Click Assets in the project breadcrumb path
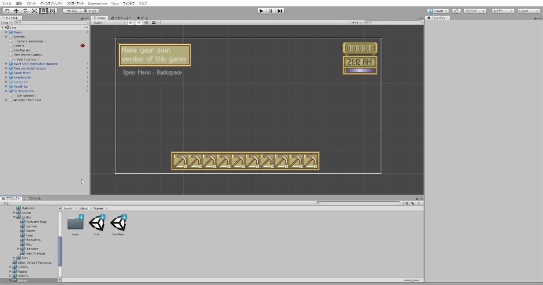This screenshot has height=285, width=543. (68, 209)
